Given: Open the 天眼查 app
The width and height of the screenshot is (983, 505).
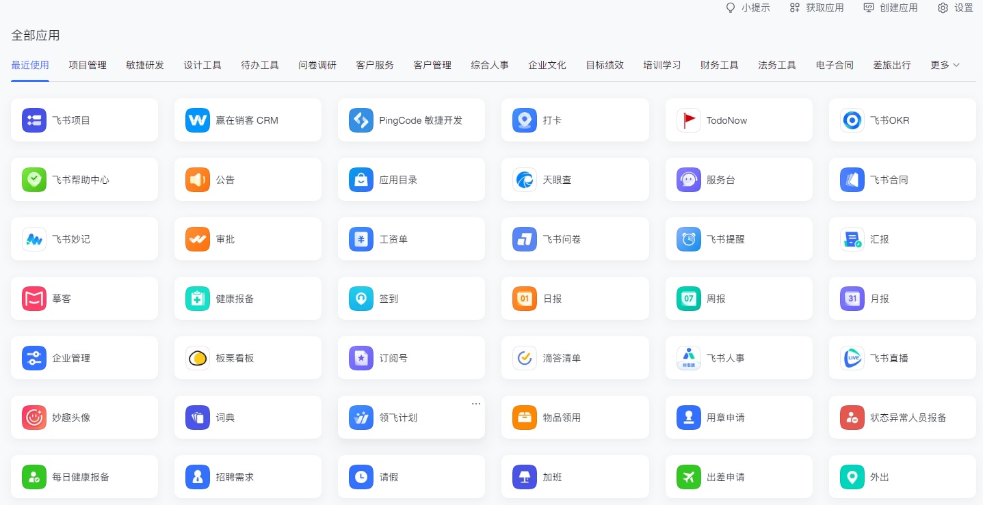Looking at the screenshot, I should (x=575, y=180).
